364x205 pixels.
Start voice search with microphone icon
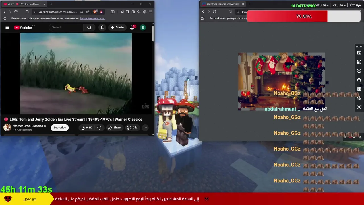pyautogui.click(x=102, y=27)
